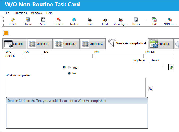Save the task card using the Save icon
The width and height of the screenshot is (179, 132).
(43, 22)
